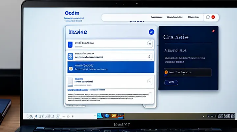This screenshot has height=132, width=237.
Task: Open the middle top navigation menu item
Action: (x=174, y=17)
